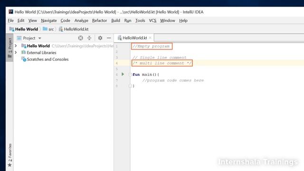
Task: Click the '/* multi line comment */' line
Action: tap(162, 63)
